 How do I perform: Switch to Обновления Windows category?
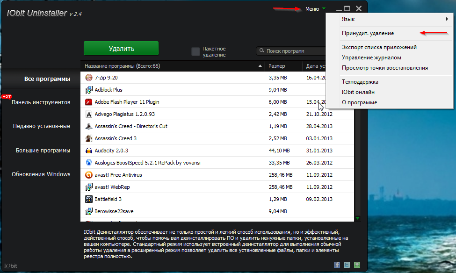41,174
